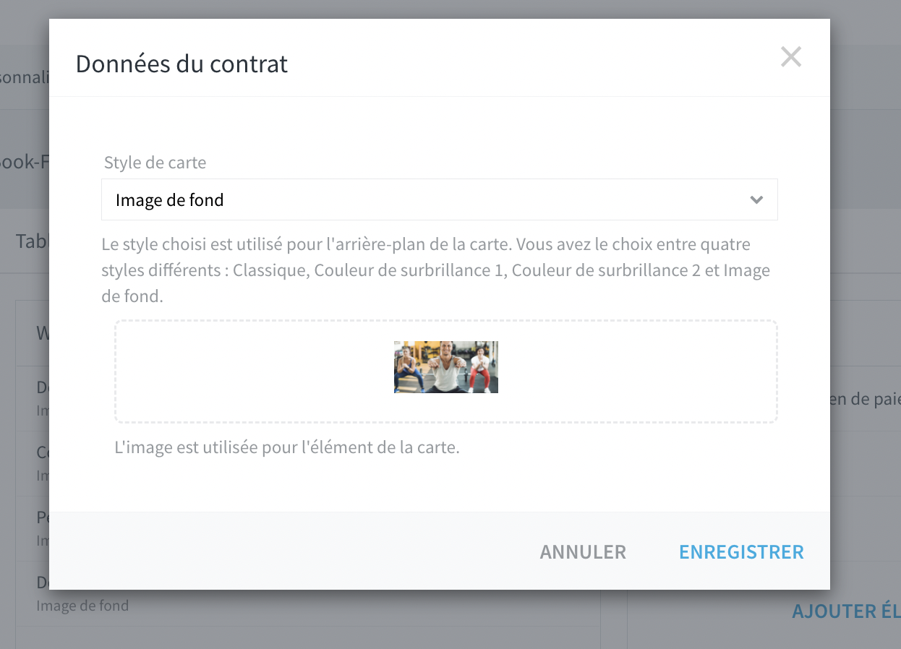Click the 'ook-F' text in background header
Image resolution: width=901 pixels, height=649 pixels.
24,161
